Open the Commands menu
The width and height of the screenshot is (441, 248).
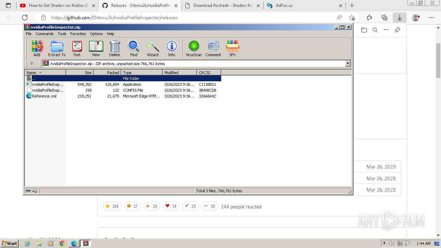(x=44, y=34)
